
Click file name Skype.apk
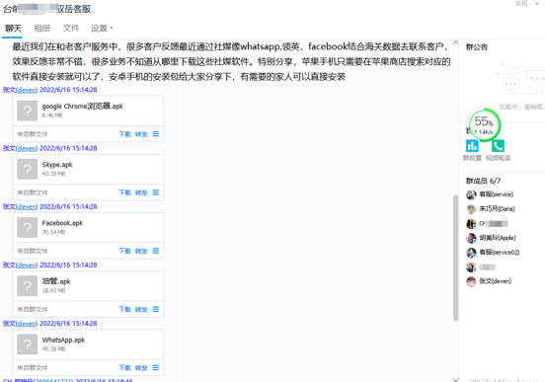pos(57,165)
